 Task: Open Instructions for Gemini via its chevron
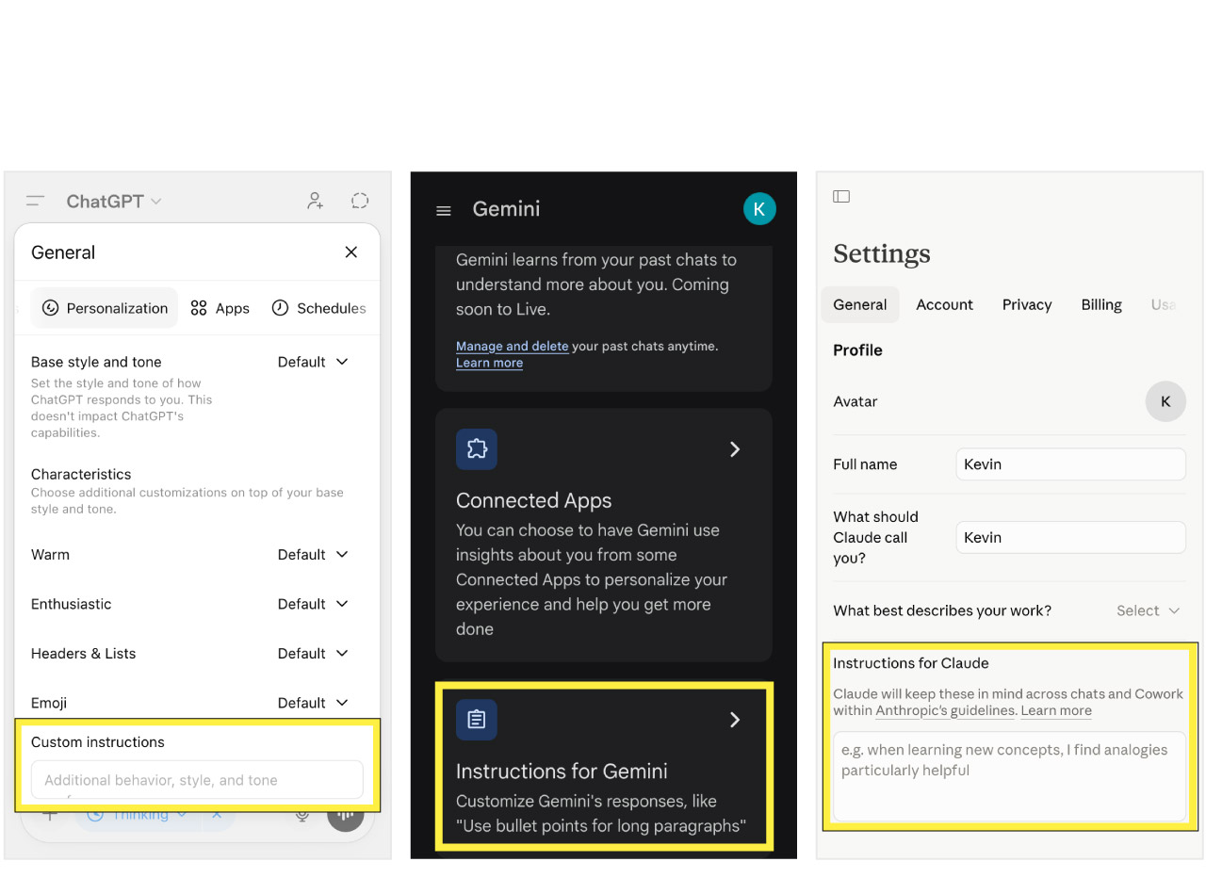(735, 720)
